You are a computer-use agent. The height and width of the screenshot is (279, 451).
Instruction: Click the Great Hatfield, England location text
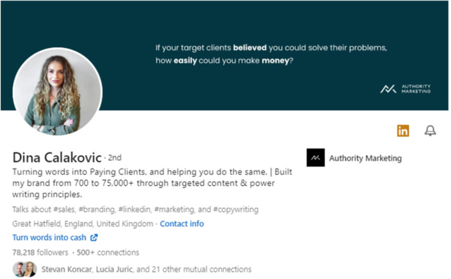(x=82, y=224)
